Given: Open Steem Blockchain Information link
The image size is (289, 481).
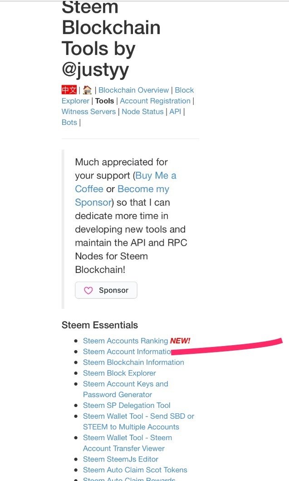Looking at the screenshot, I should tap(133, 362).
